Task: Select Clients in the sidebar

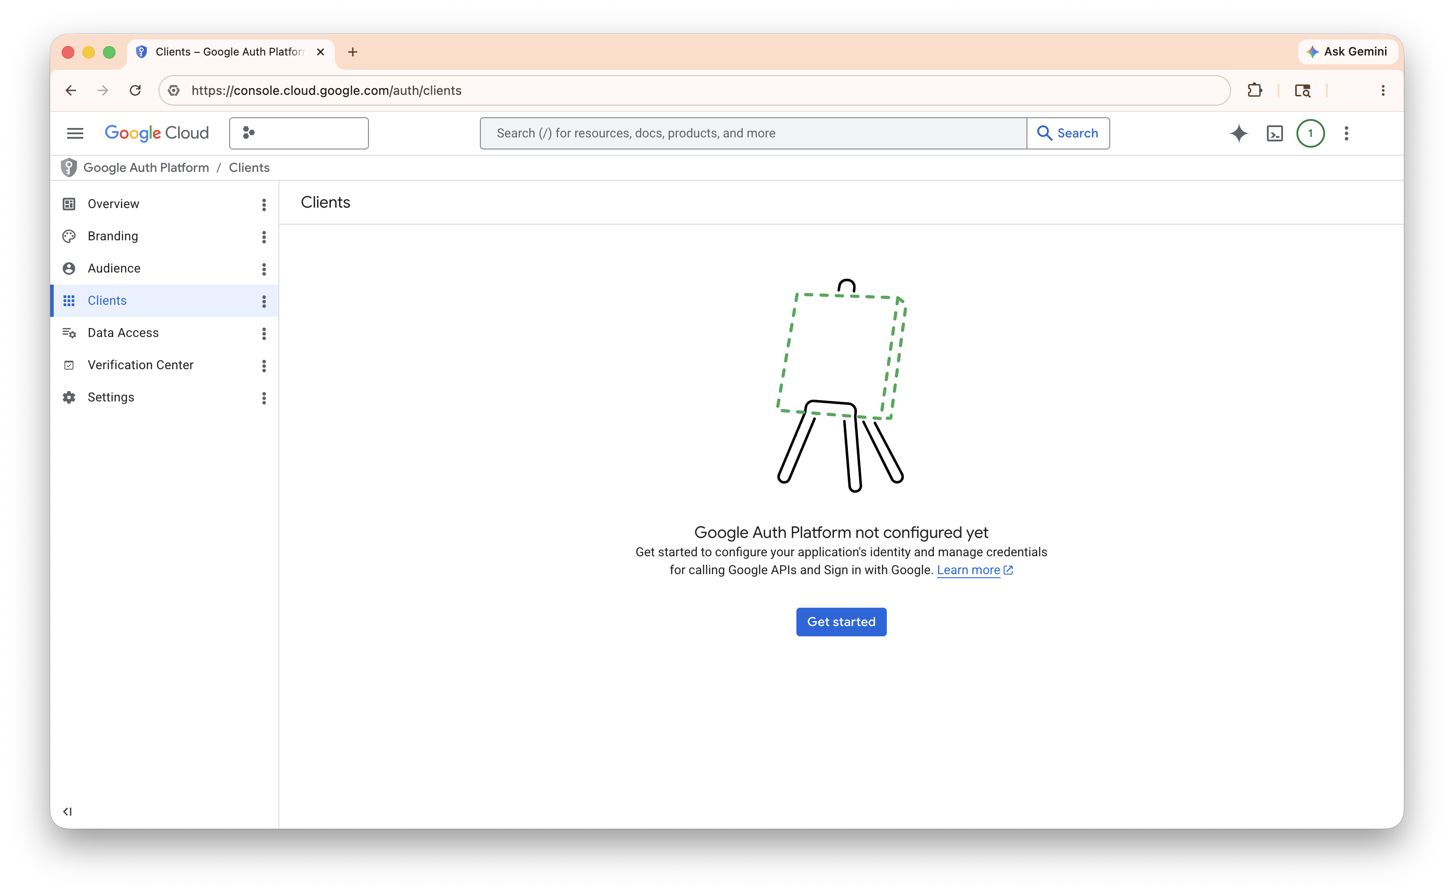Action: pos(164,301)
